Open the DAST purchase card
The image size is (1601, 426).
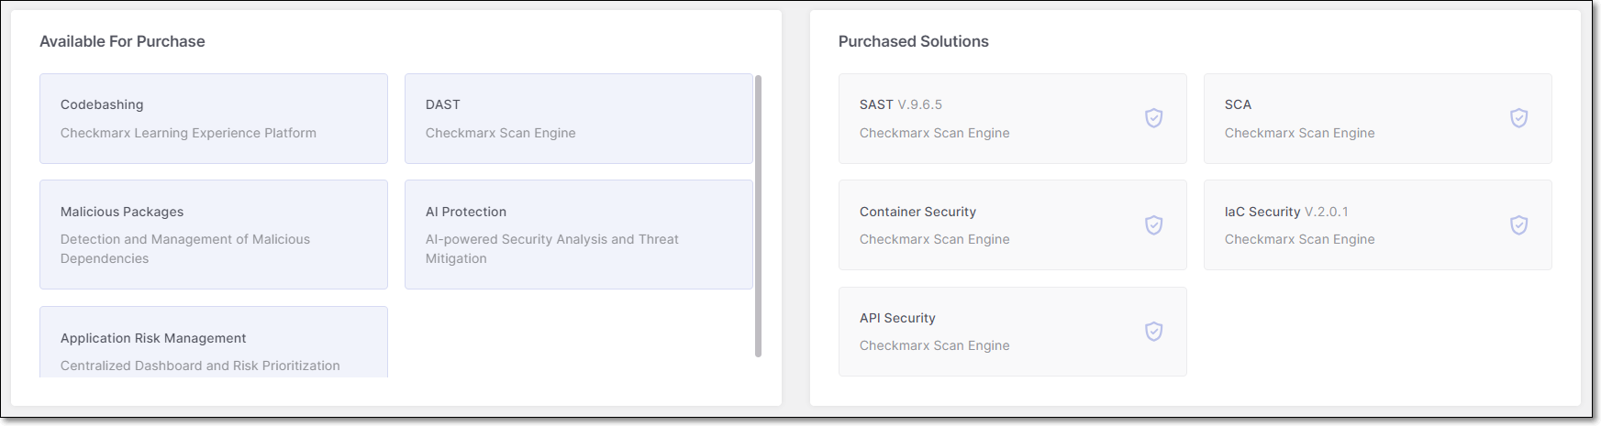coord(579,119)
